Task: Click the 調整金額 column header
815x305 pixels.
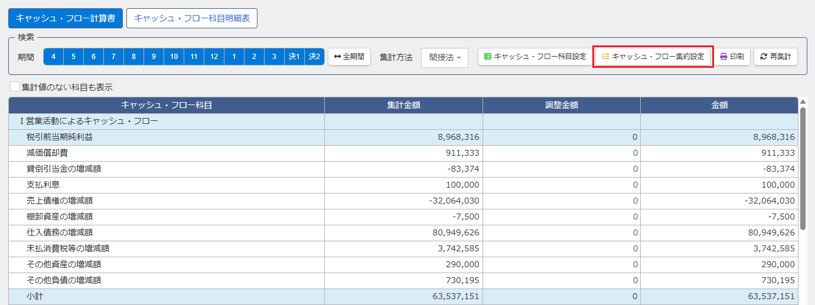Action: pyautogui.click(x=562, y=105)
